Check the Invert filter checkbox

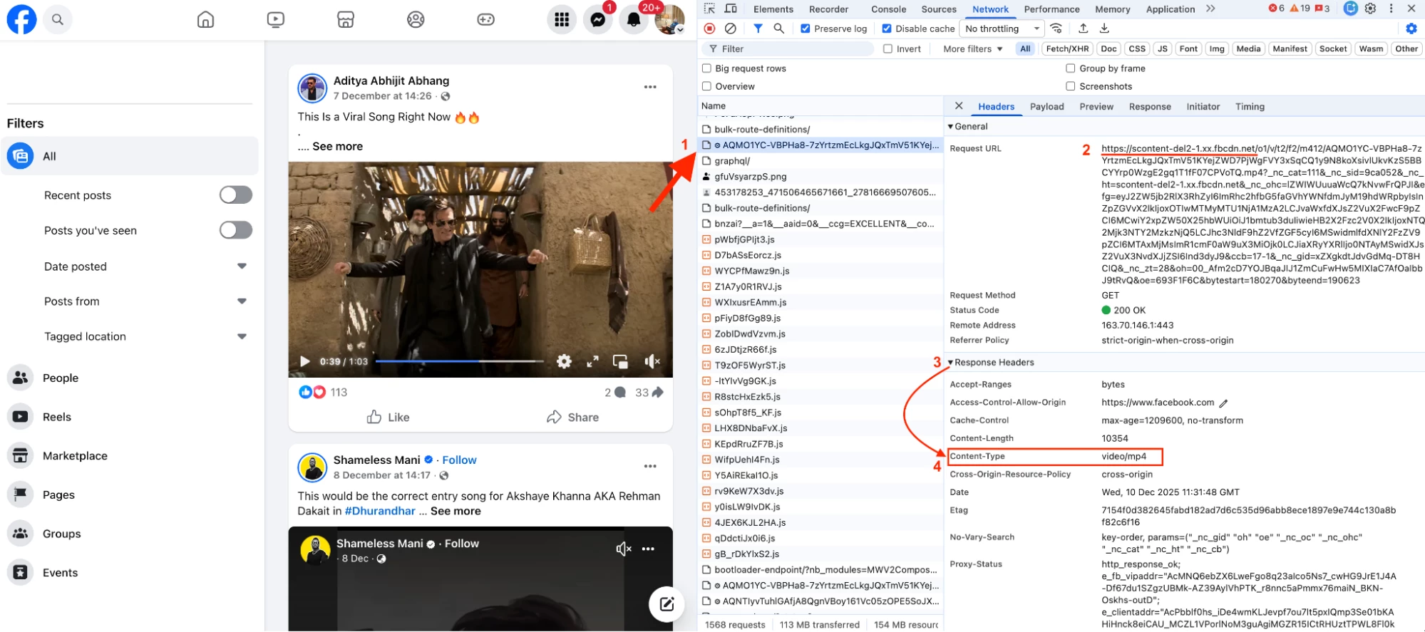pos(888,48)
